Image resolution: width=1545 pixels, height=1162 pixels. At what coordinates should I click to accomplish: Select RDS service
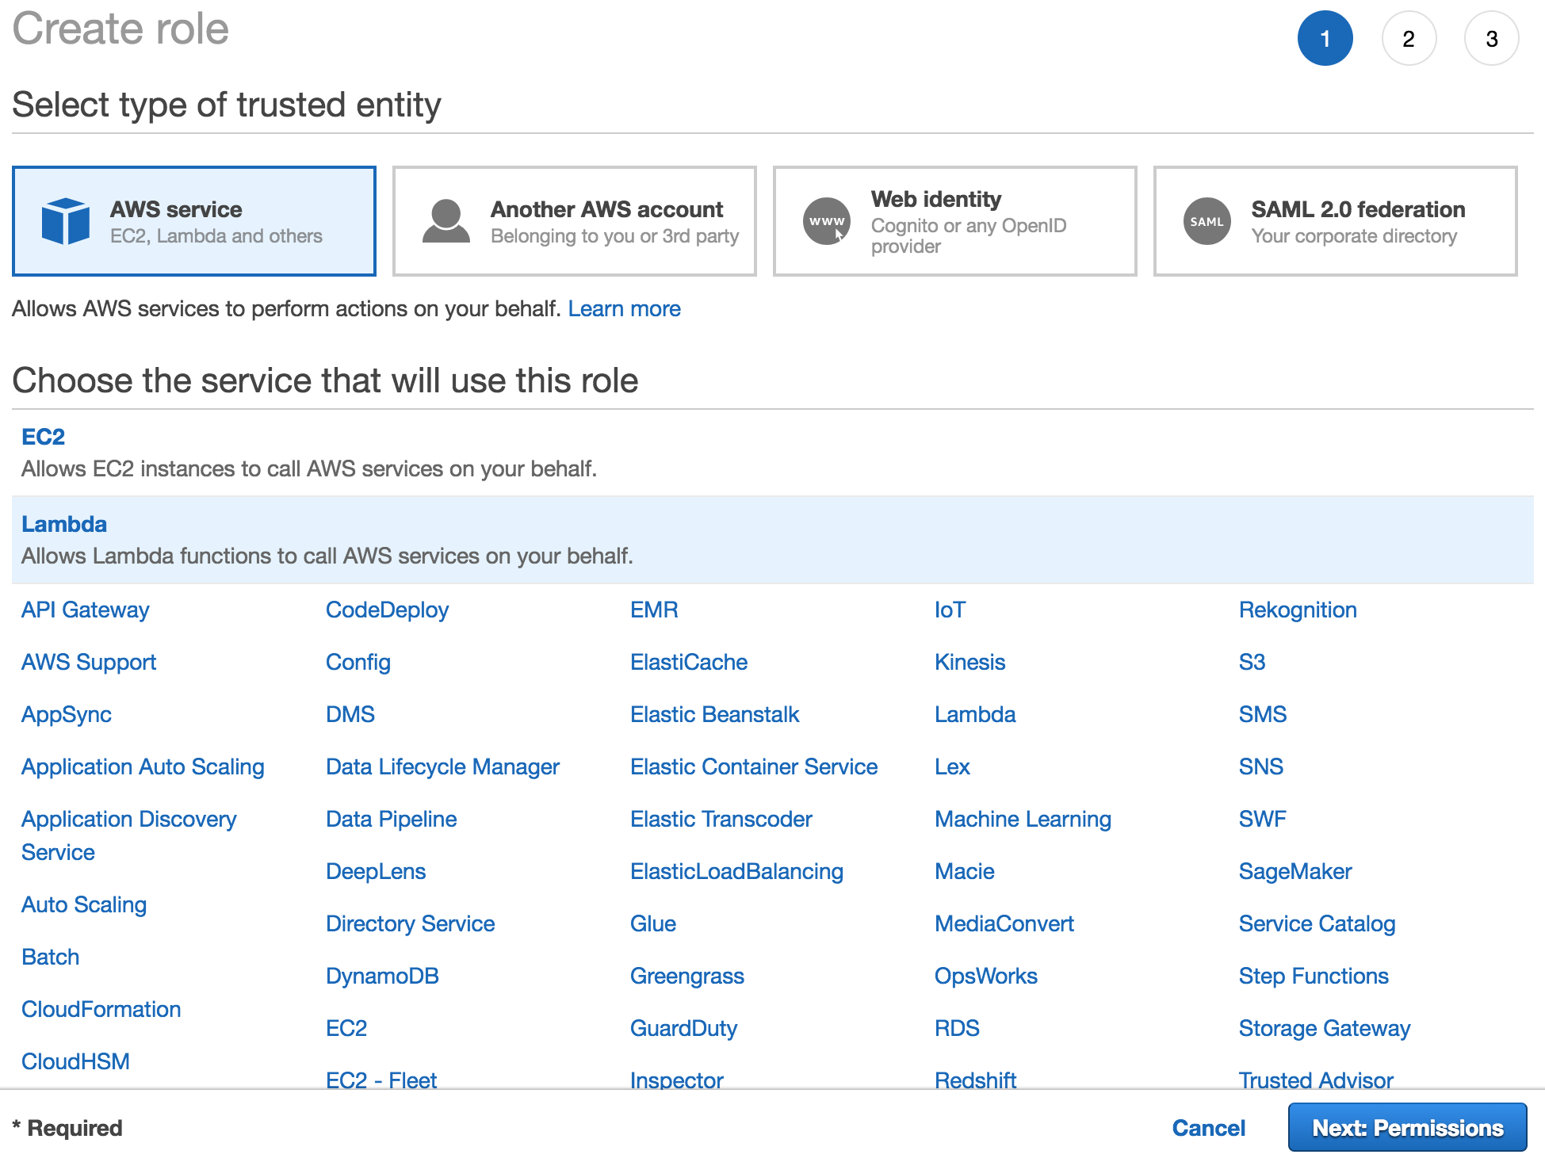coord(957,1028)
